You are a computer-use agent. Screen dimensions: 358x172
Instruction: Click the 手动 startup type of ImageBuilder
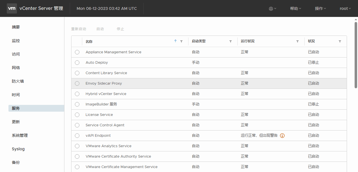coord(196,104)
